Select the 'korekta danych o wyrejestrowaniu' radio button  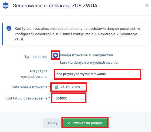[55, 62]
